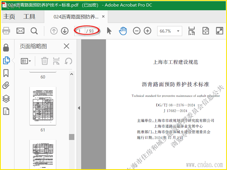Open the bookmarks panel
227x170 pixels.
click(6, 73)
